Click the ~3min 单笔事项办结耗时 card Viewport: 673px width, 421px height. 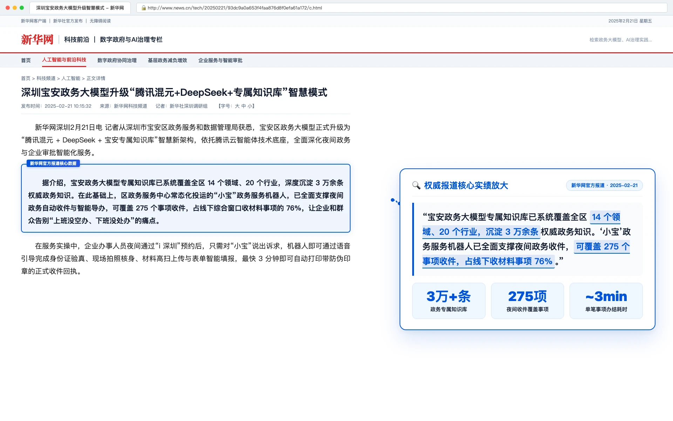pyautogui.click(x=606, y=301)
